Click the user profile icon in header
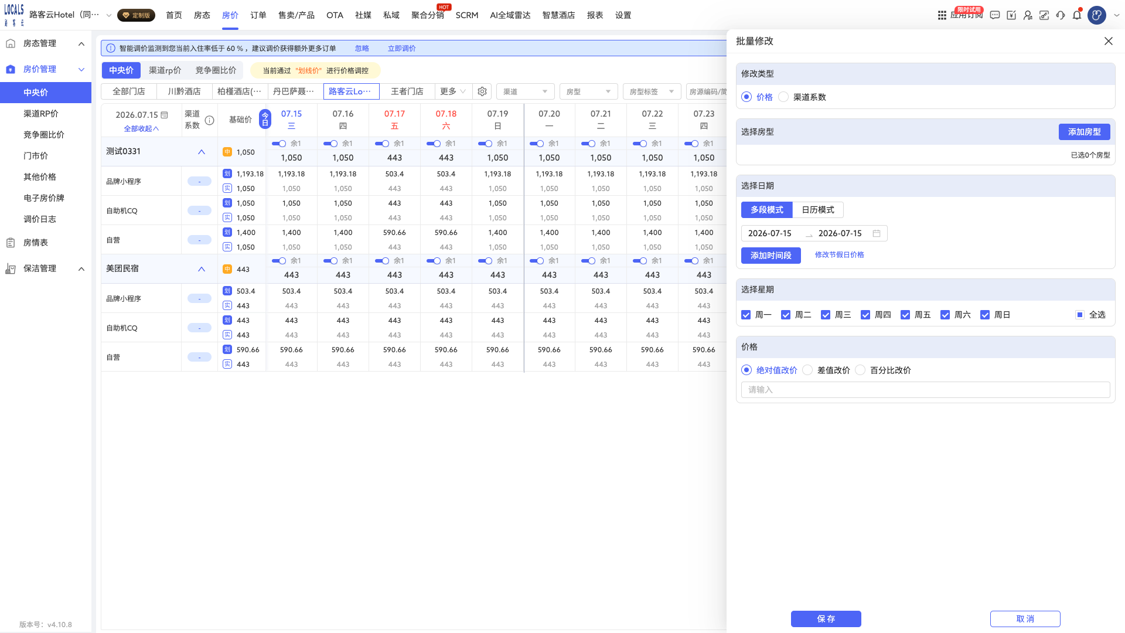 pyautogui.click(x=1028, y=15)
